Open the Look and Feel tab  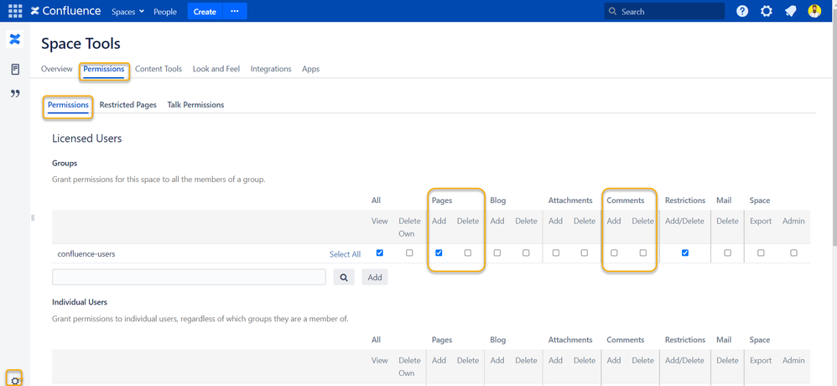coord(216,69)
